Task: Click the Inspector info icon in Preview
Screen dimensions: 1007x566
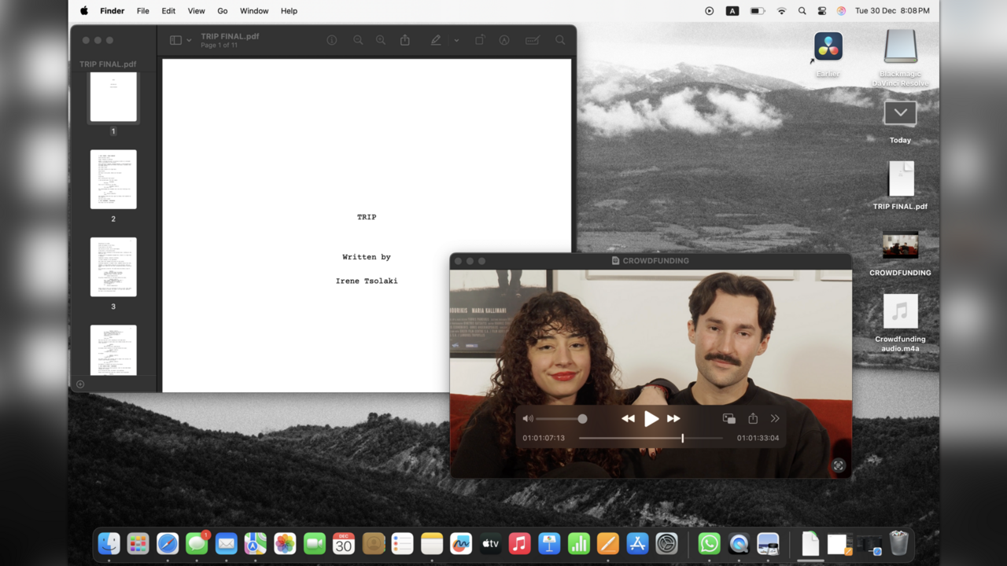Action: coord(332,40)
